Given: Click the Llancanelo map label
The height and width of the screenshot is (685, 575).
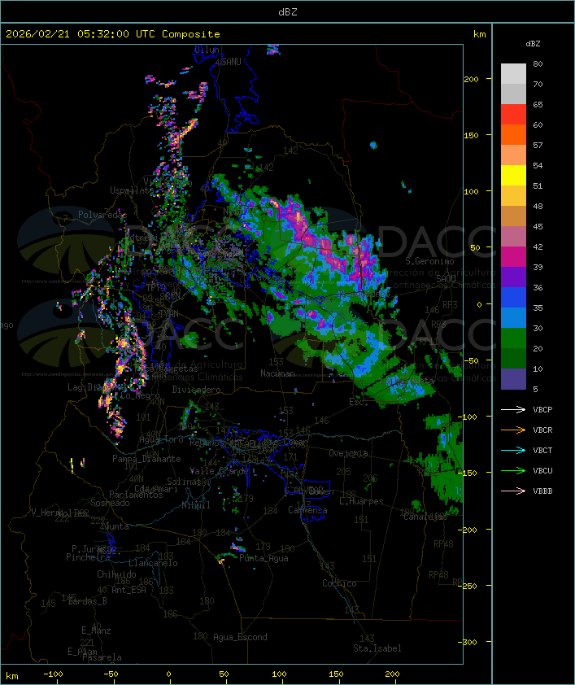Looking at the screenshot, I should click(153, 563).
